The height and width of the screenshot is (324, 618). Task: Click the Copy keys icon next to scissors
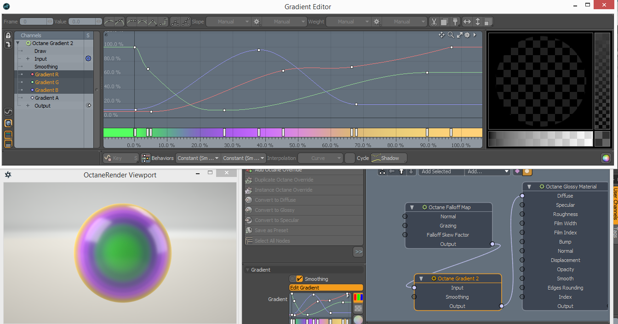[444, 22]
